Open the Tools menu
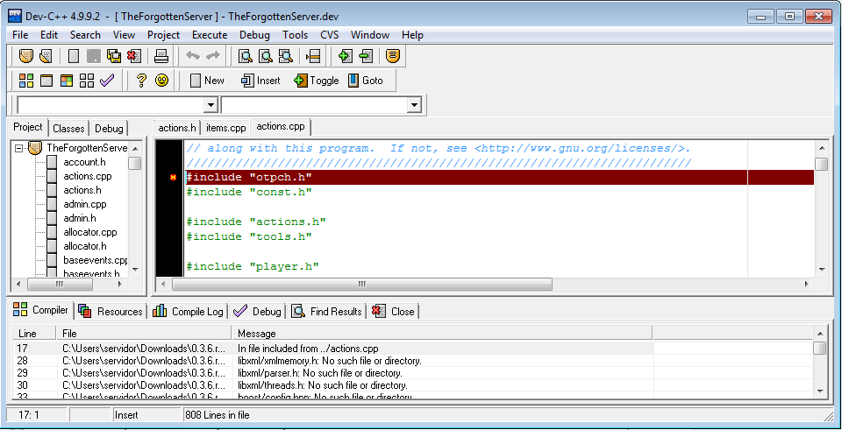The height and width of the screenshot is (430, 842). [296, 35]
